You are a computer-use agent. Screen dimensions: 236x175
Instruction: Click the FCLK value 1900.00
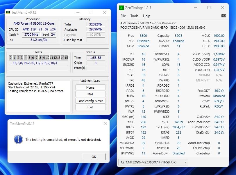pos(219,41)
